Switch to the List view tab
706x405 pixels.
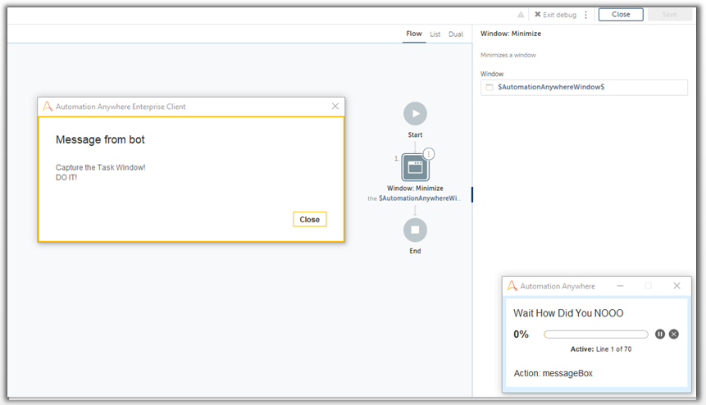tap(435, 34)
